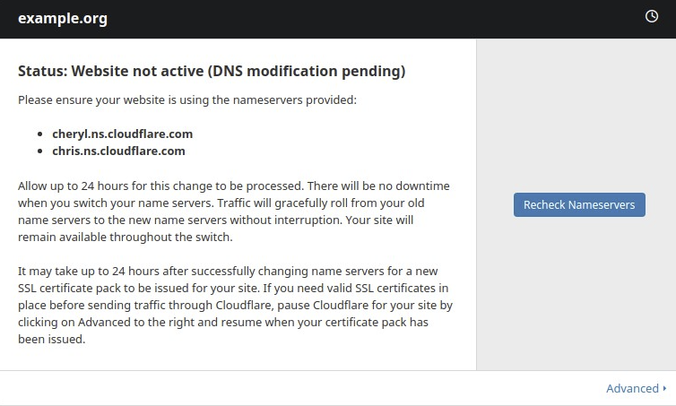Click the bullet before chris.ns.cloudflare.com

[x=40, y=151]
